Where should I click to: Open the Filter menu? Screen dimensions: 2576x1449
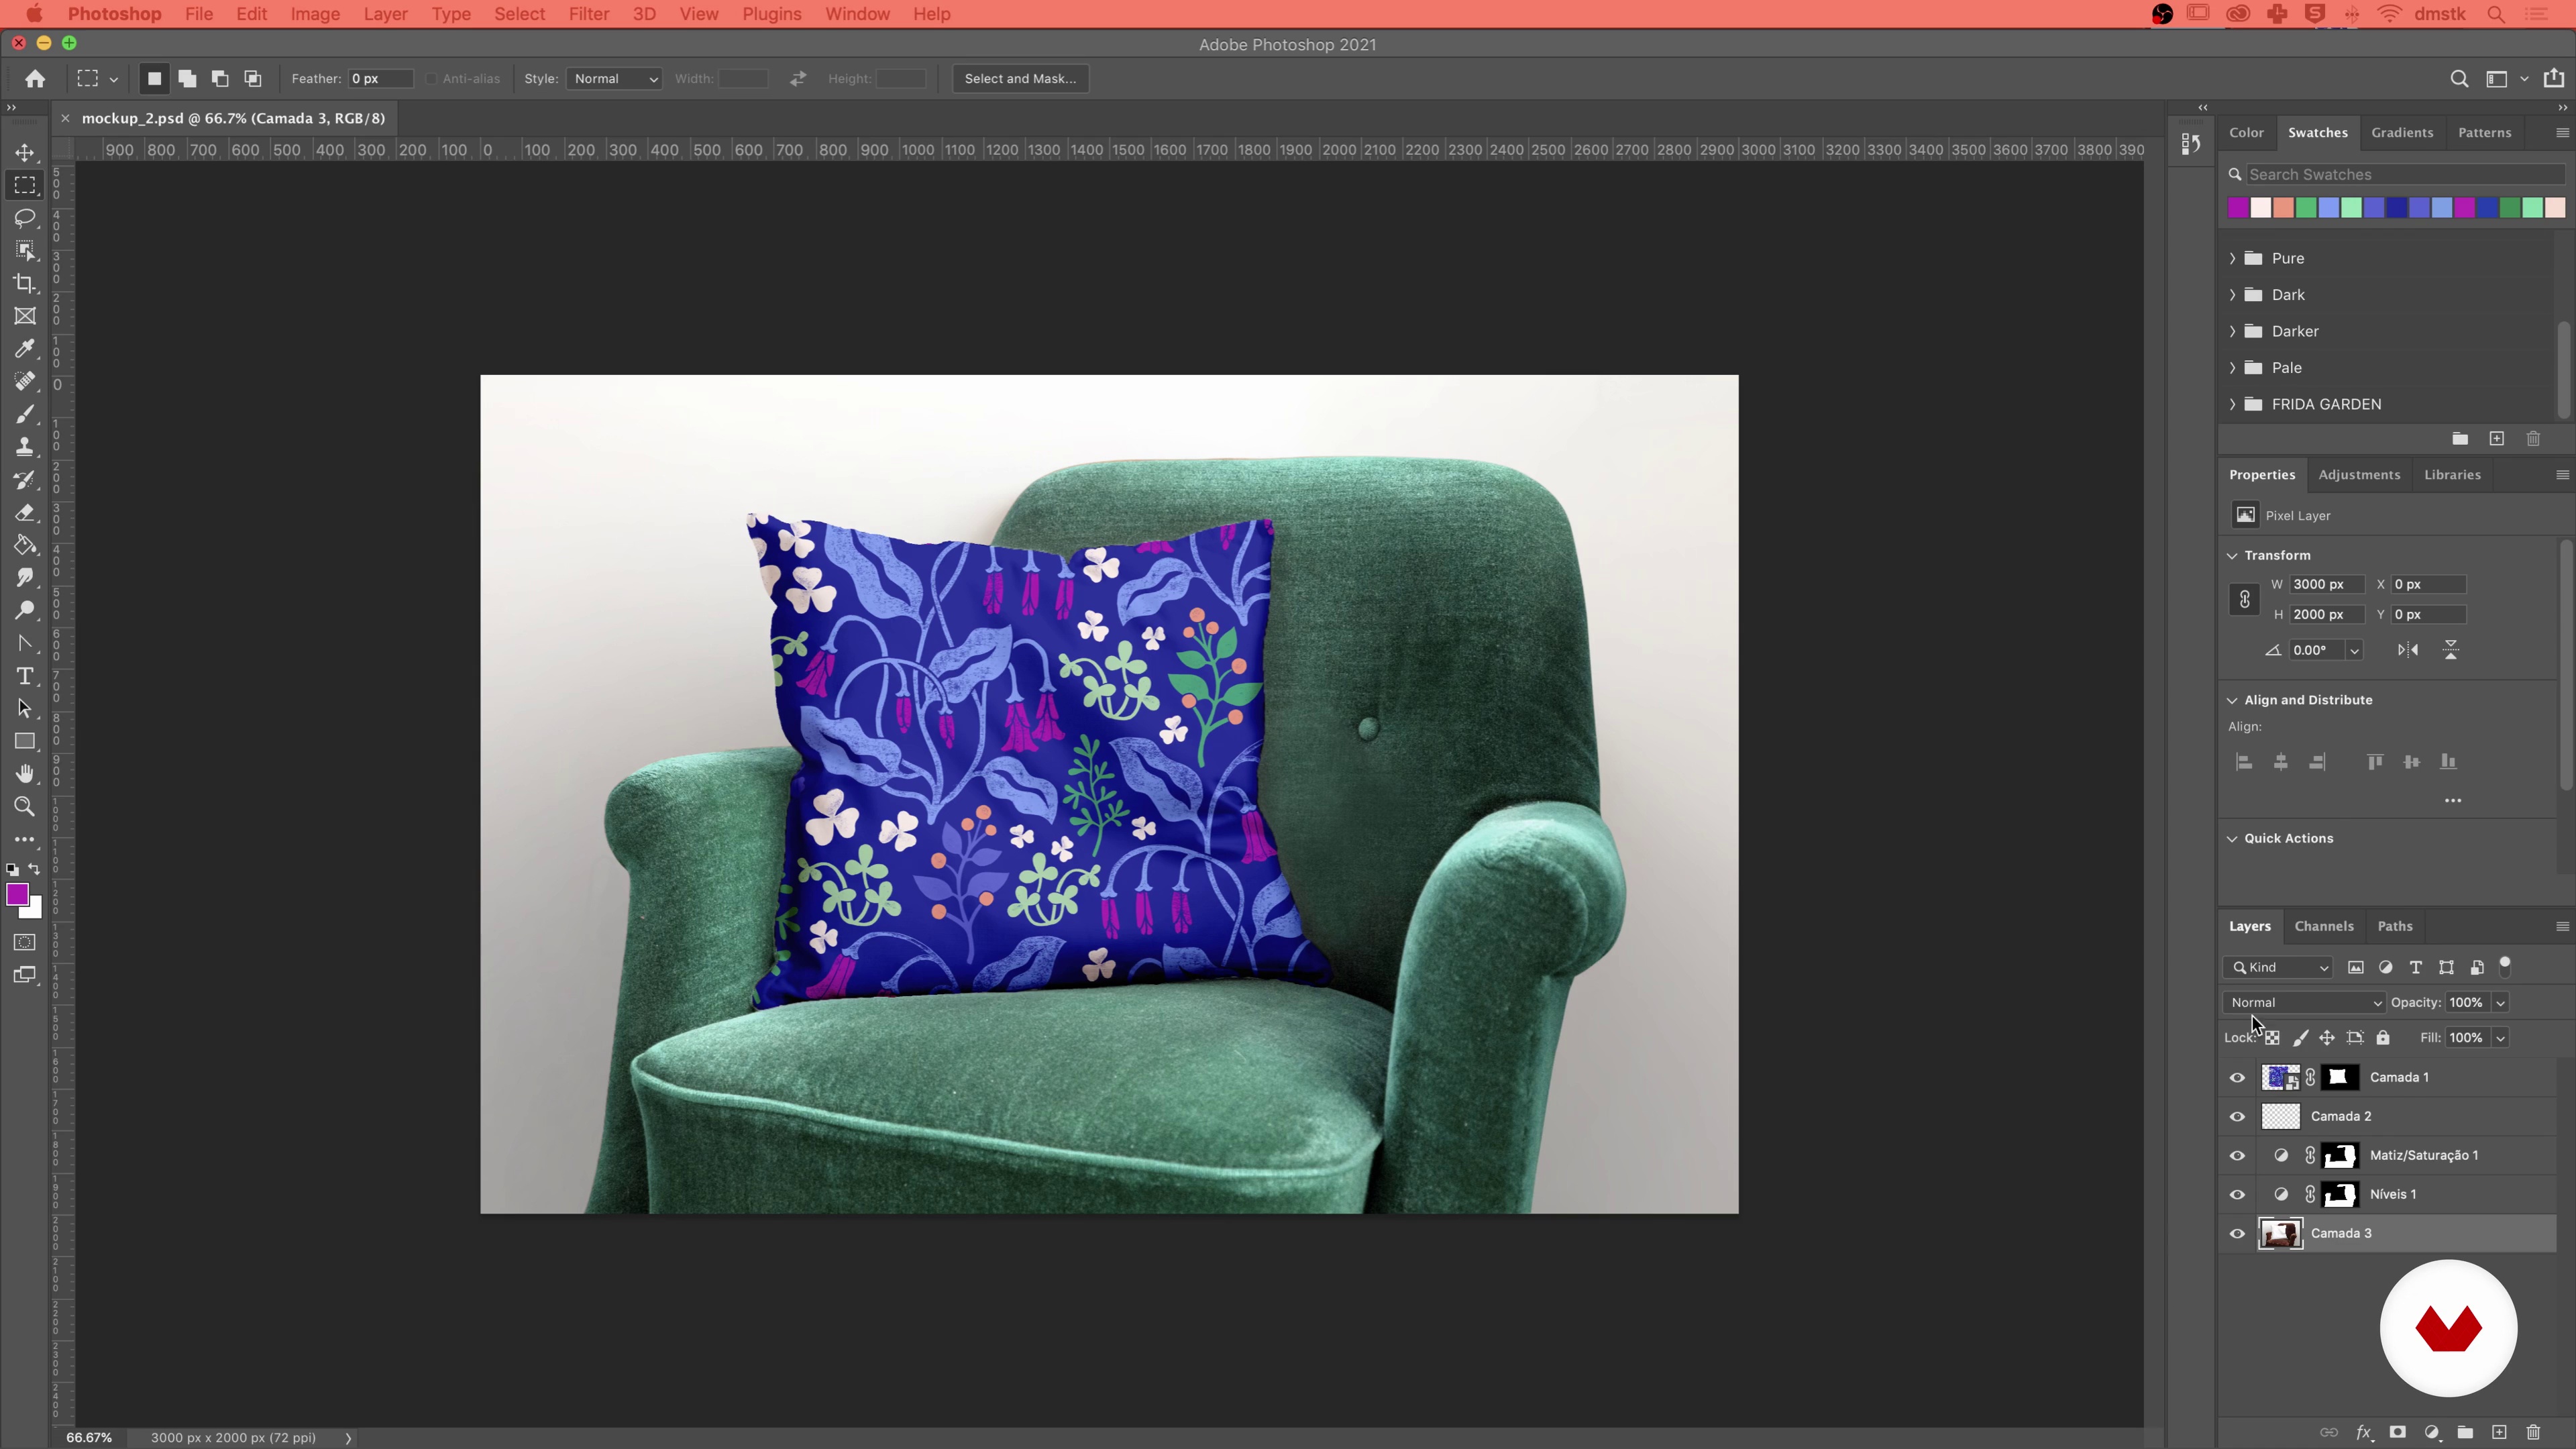589,14
